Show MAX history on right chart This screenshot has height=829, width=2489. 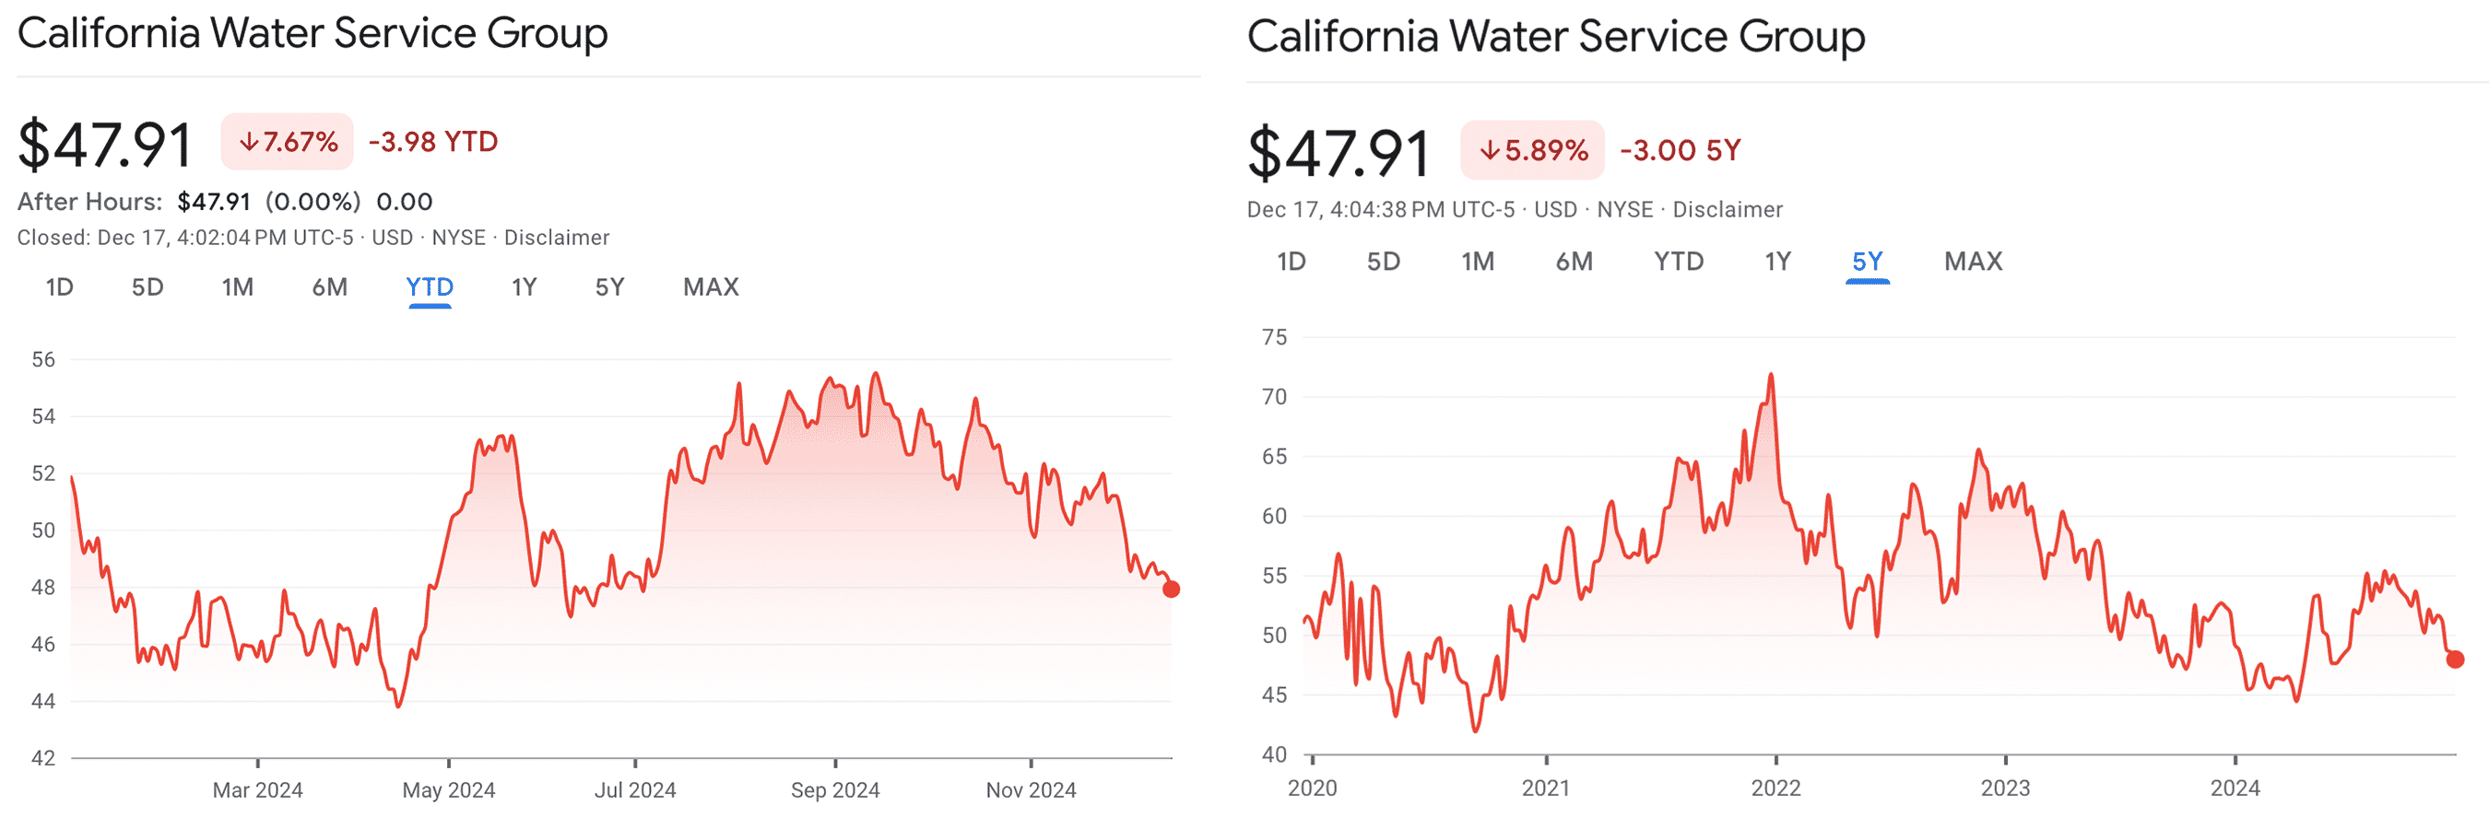tap(1972, 261)
